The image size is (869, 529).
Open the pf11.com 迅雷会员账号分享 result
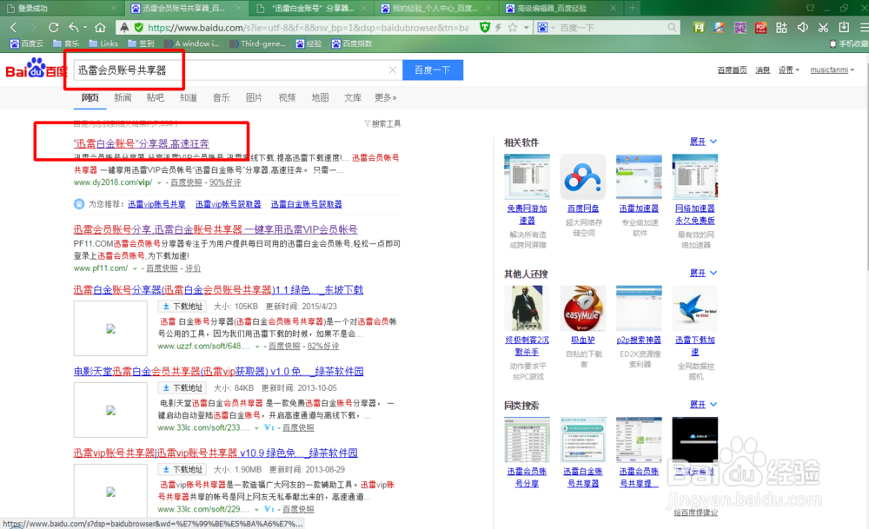pos(216,229)
